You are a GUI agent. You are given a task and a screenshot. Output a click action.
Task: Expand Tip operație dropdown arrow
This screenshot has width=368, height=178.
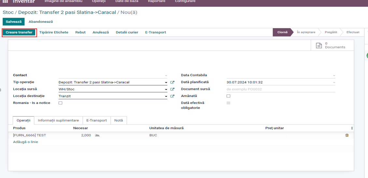tap(166, 82)
